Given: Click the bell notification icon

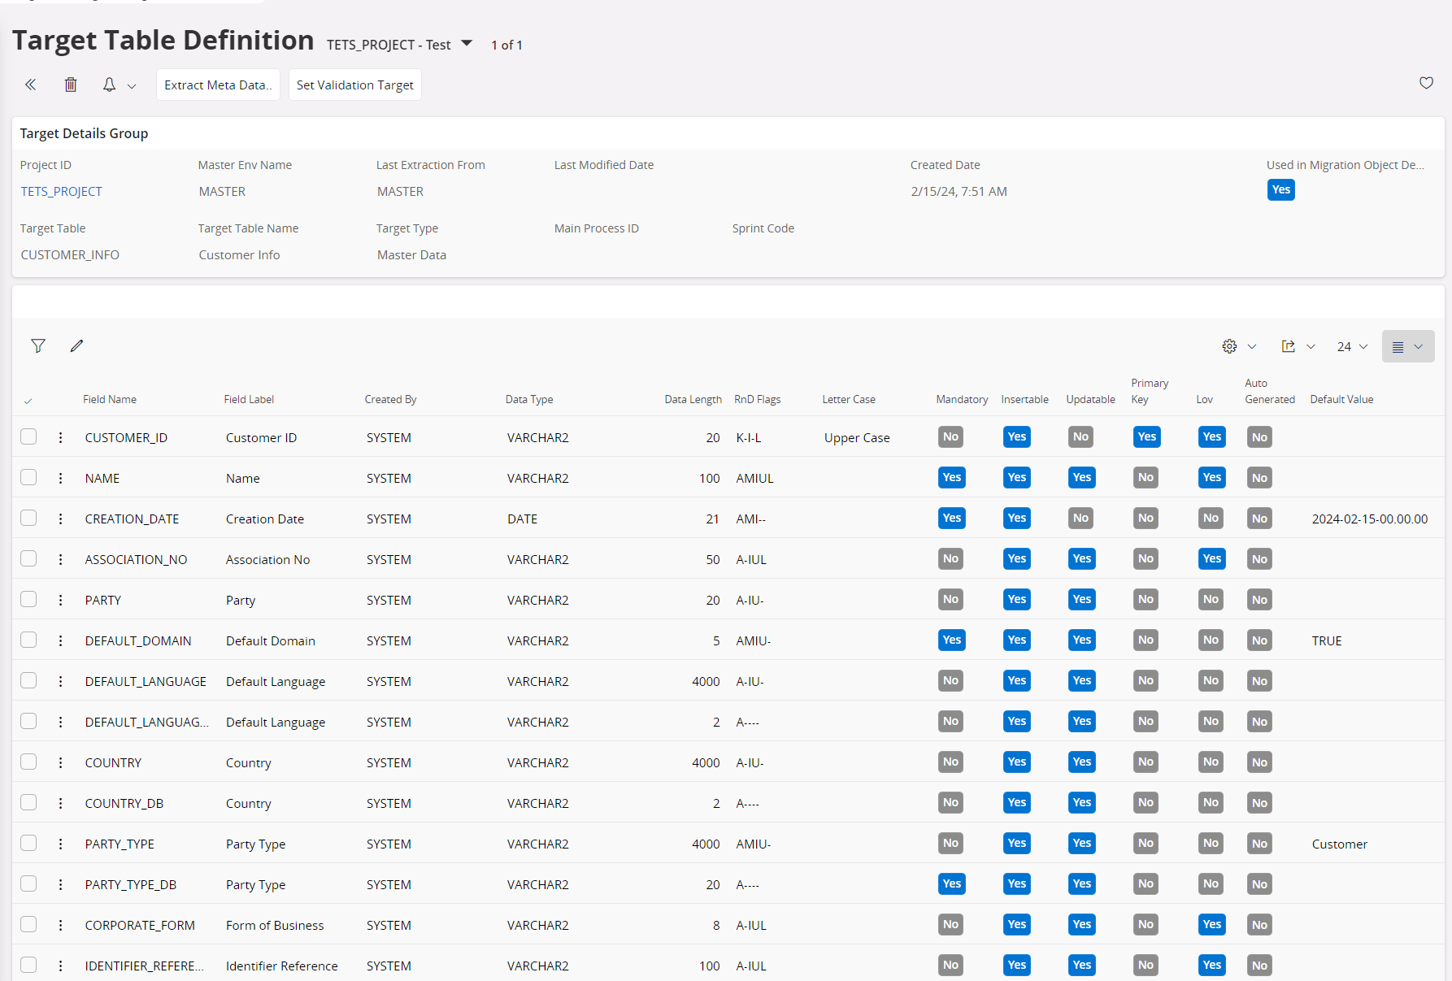Looking at the screenshot, I should pos(109,85).
